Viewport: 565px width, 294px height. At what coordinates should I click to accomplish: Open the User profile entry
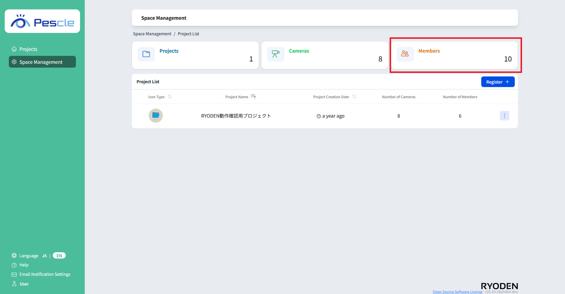pyautogui.click(x=24, y=284)
